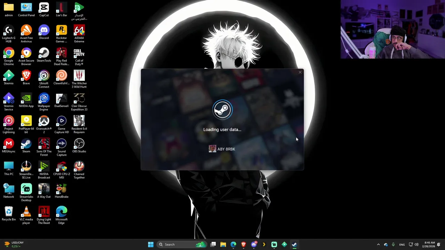This screenshot has height=250, width=445.
Task: Launch the Resident Evil Requiem shortcut
Action: click(x=79, y=124)
